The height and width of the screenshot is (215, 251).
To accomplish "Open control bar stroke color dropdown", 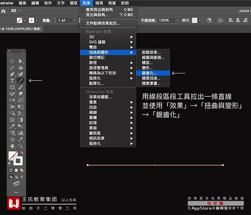I will click(36, 20).
